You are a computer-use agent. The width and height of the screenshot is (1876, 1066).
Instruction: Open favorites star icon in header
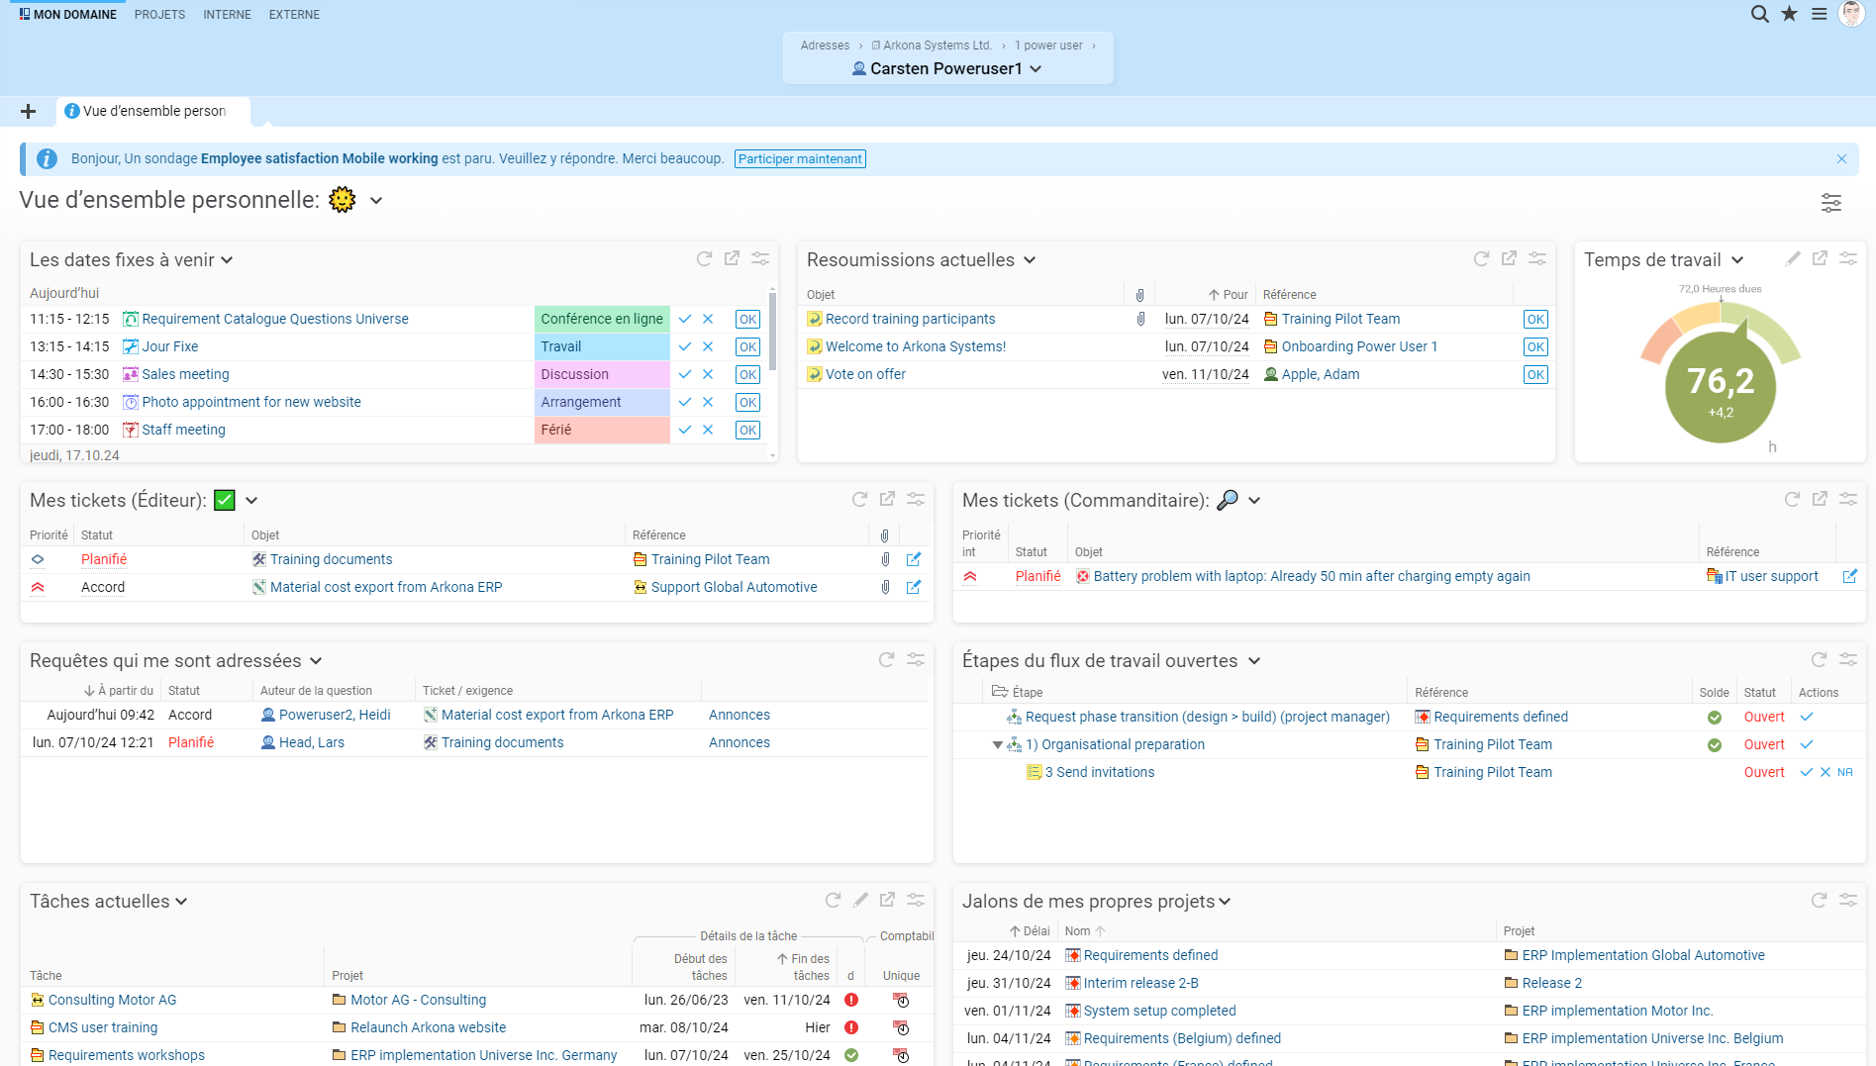point(1789,14)
